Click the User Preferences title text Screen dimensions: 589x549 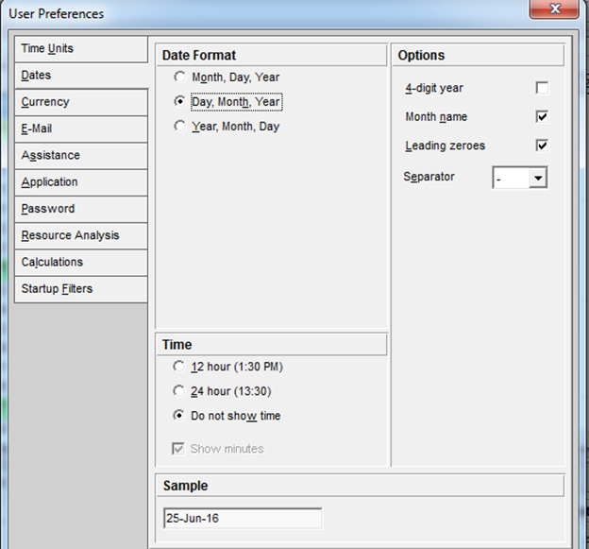click(57, 14)
